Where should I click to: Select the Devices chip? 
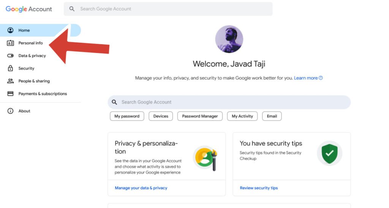point(161,116)
